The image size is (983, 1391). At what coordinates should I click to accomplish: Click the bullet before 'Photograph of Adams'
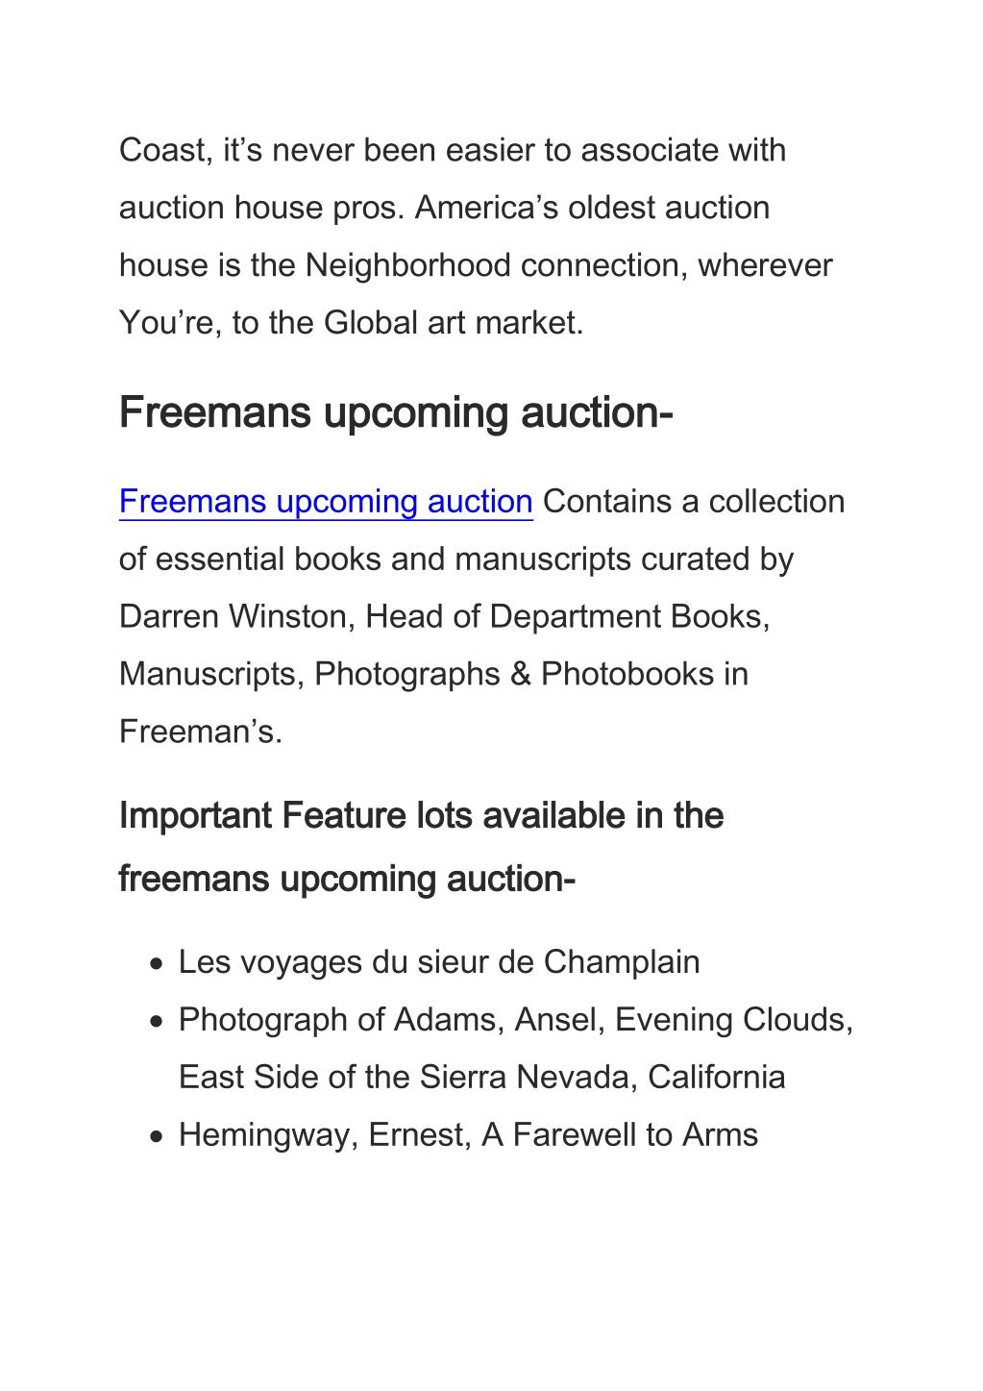[x=156, y=1022]
